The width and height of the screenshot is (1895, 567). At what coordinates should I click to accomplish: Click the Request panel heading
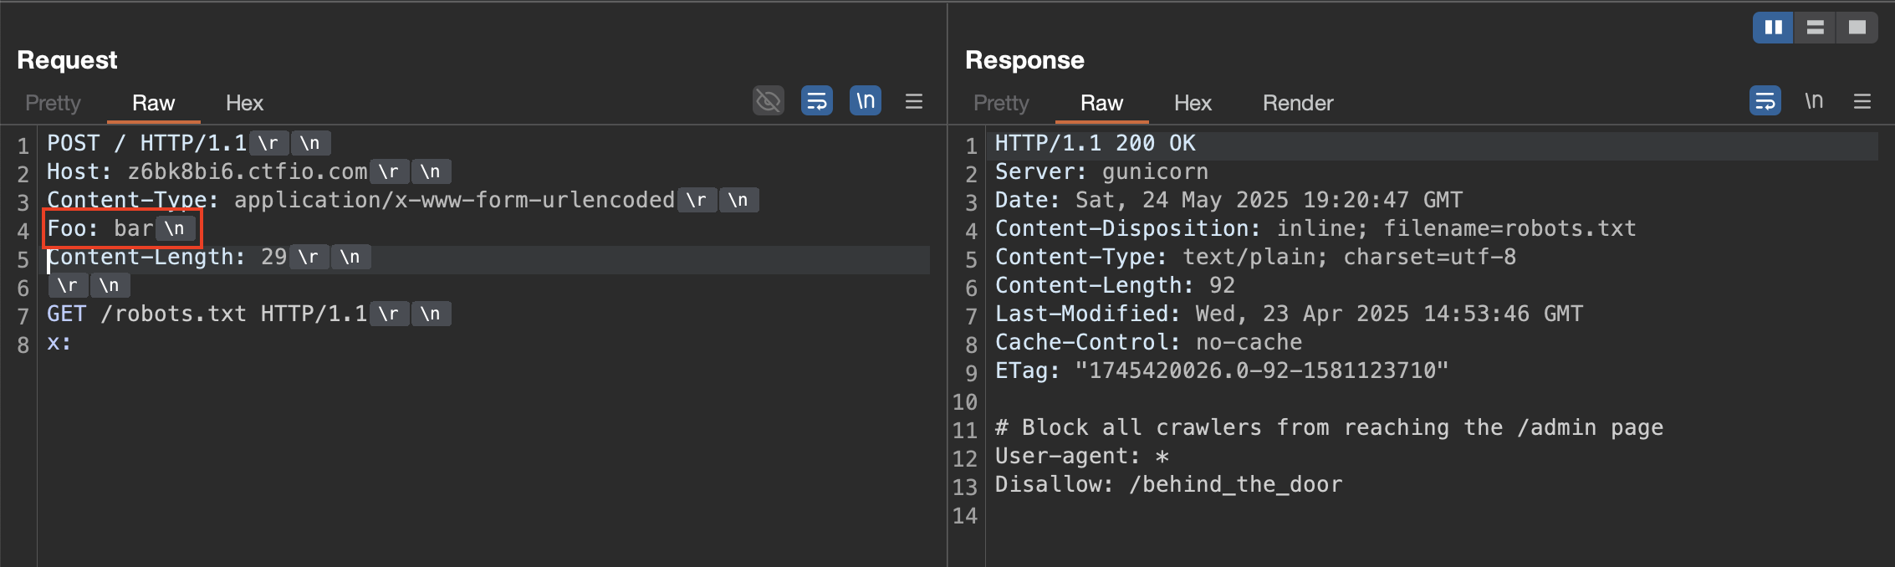[67, 60]
